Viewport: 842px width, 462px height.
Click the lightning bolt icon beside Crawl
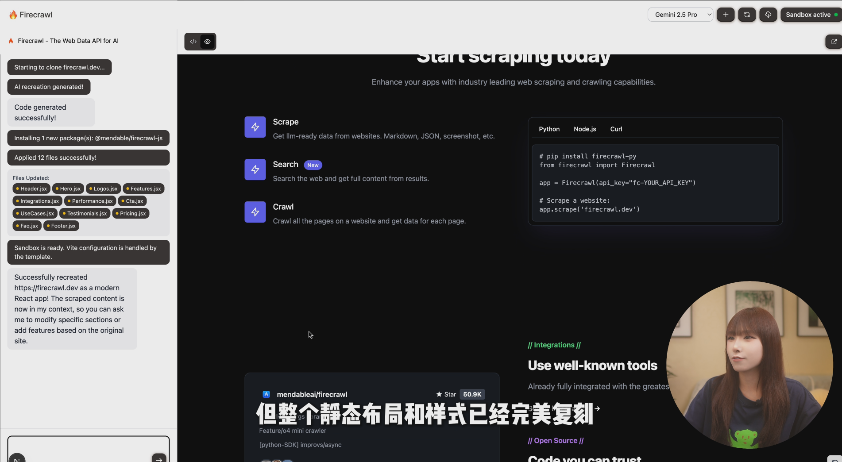point(255,212)
